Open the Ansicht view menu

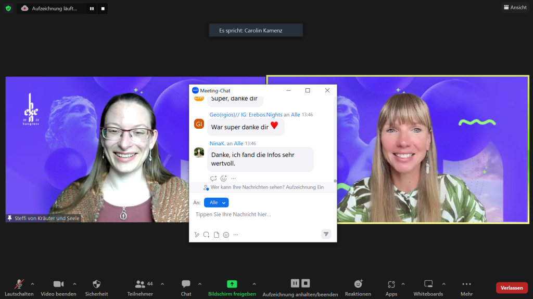click(x=515, y=8)
